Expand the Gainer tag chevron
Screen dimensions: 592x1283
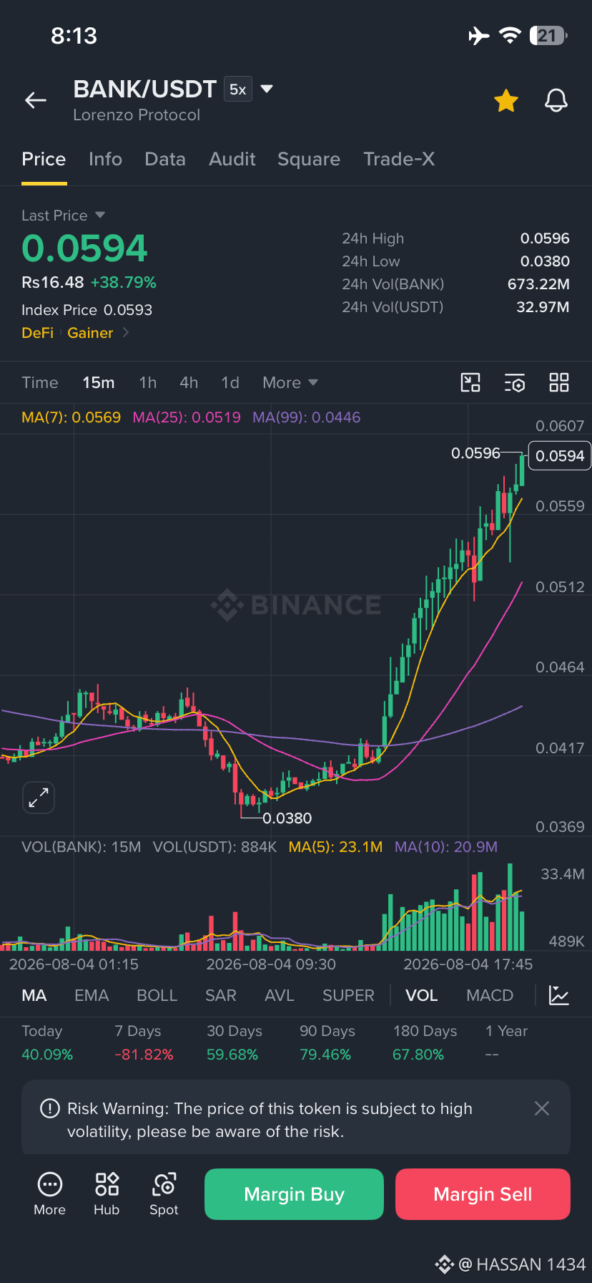tap(126, 332)
